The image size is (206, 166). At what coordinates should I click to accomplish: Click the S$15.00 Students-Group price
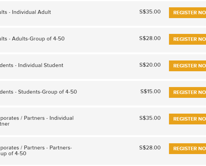pyautogui.click(x=150, y=91)
